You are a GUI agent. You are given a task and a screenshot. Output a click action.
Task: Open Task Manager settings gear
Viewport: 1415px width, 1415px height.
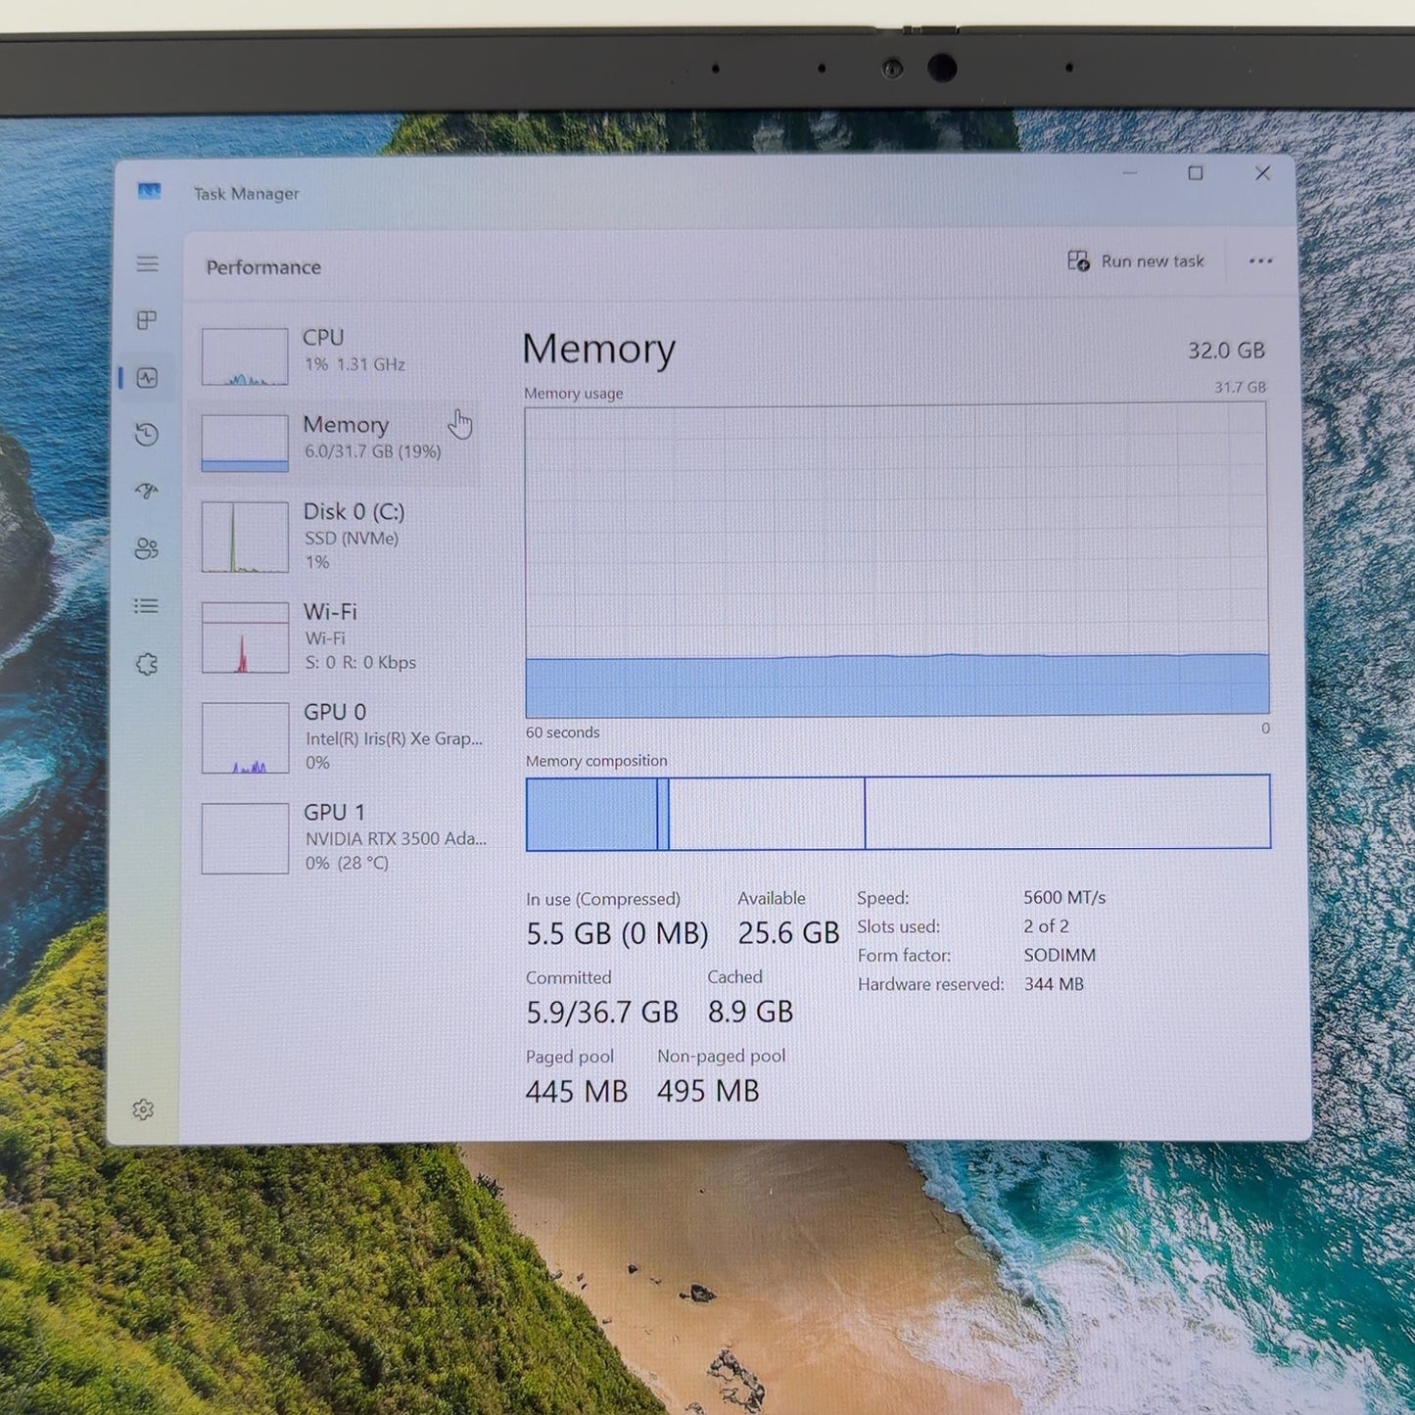point(143,1109)
